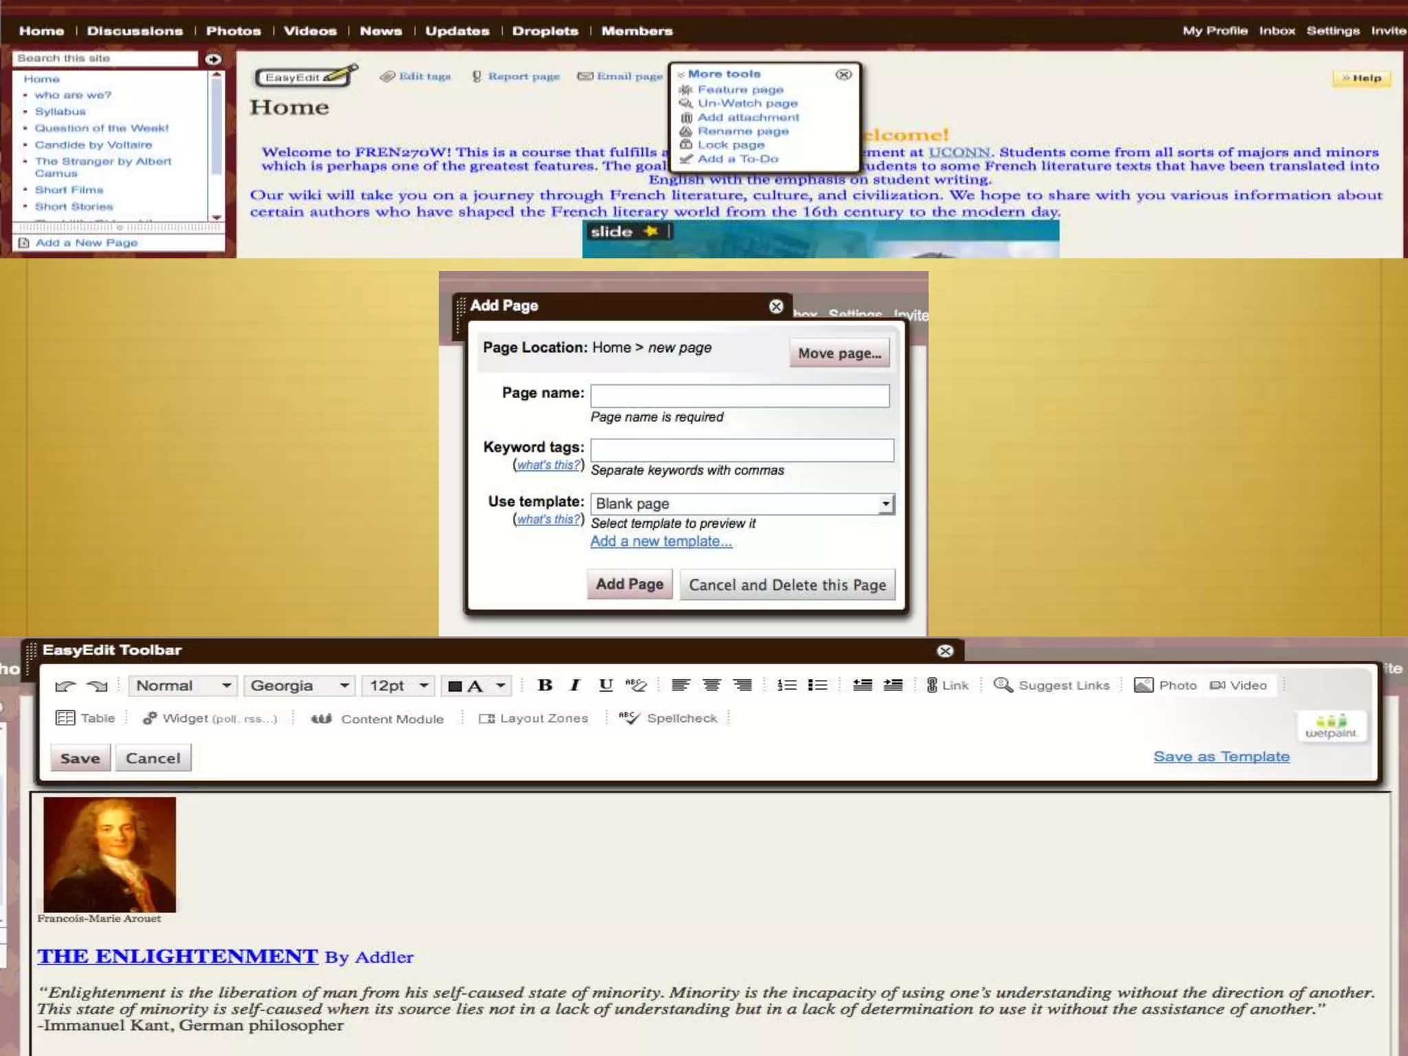This screenshot has width=1408, height=1056.
Task: Expand the Georgia font dropdown
Action: coord(299,685)
